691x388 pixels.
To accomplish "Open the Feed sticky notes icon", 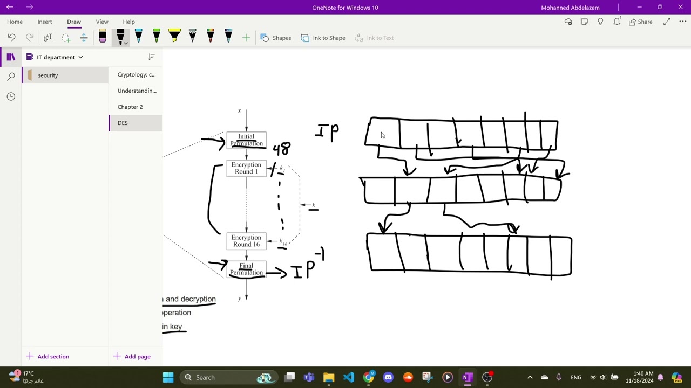I will point(584,22).
